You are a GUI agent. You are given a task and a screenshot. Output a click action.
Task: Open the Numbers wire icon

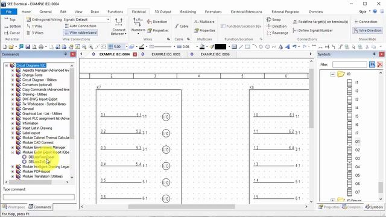point(138,22)
